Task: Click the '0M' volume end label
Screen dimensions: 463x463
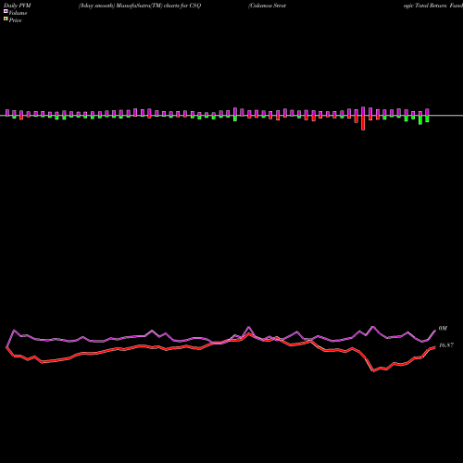Action: pyautogui.click(x=443, y=328)
